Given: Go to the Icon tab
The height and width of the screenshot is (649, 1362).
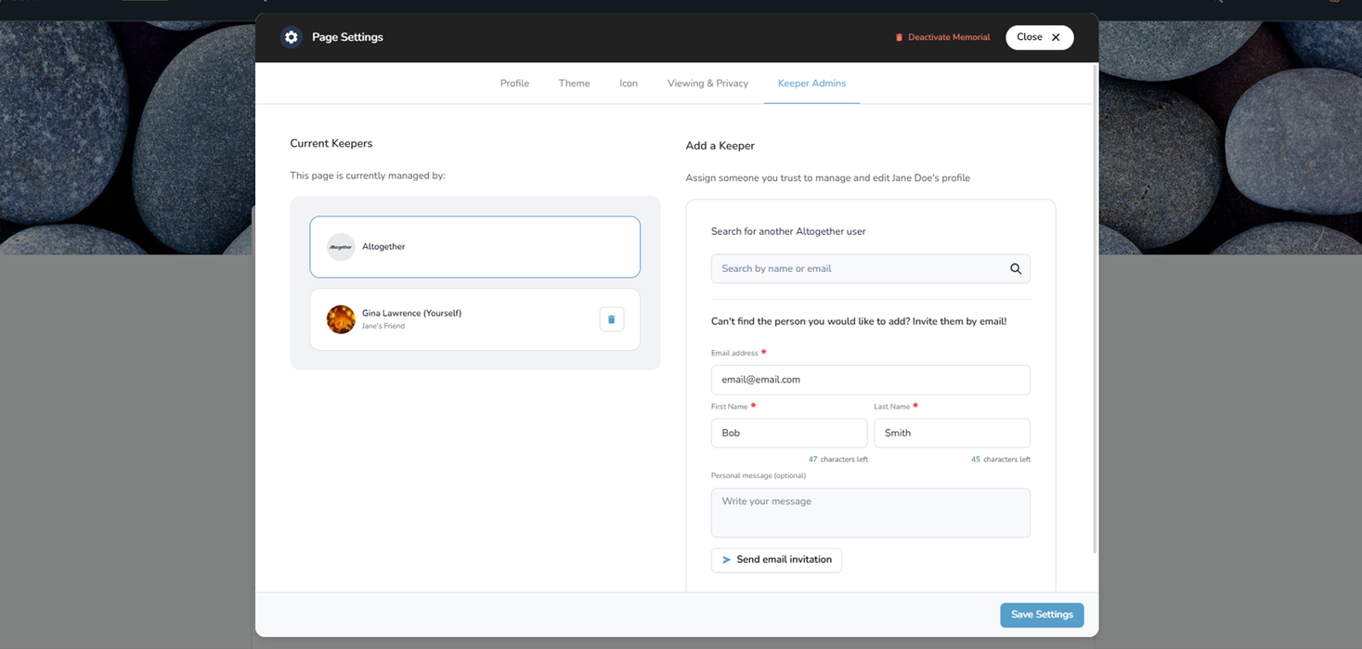Looking at the screenshot, I should 629,84.
